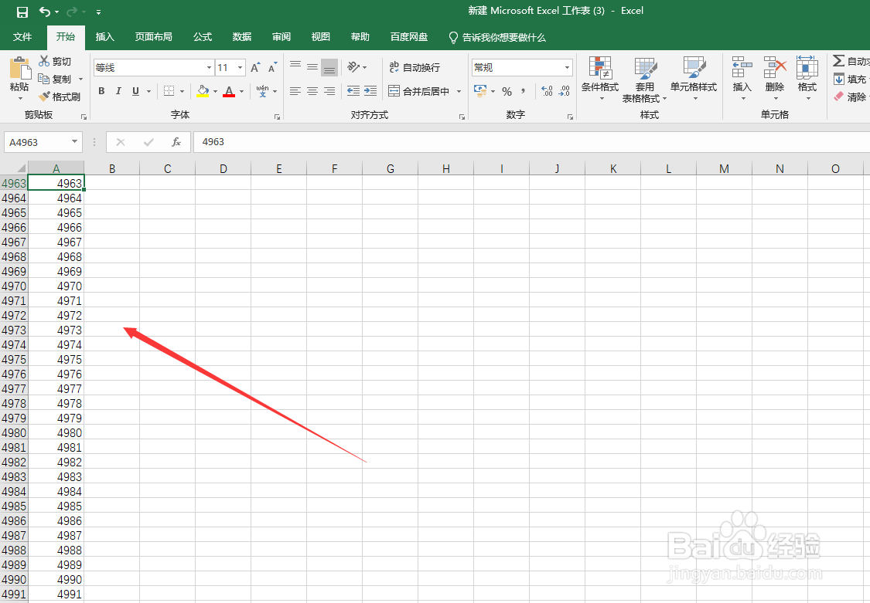Screen dimensions: 870x603
Task: Open the font size dropdown 11
Action: tap(241, 67)
